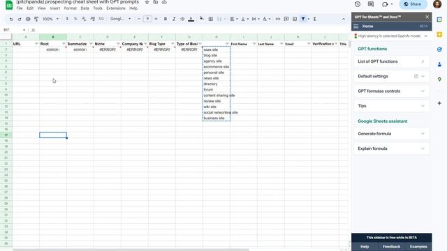The width and height of the screenshot is (447, 251).
Task: Expand Explain formula section
Action: 391,149
